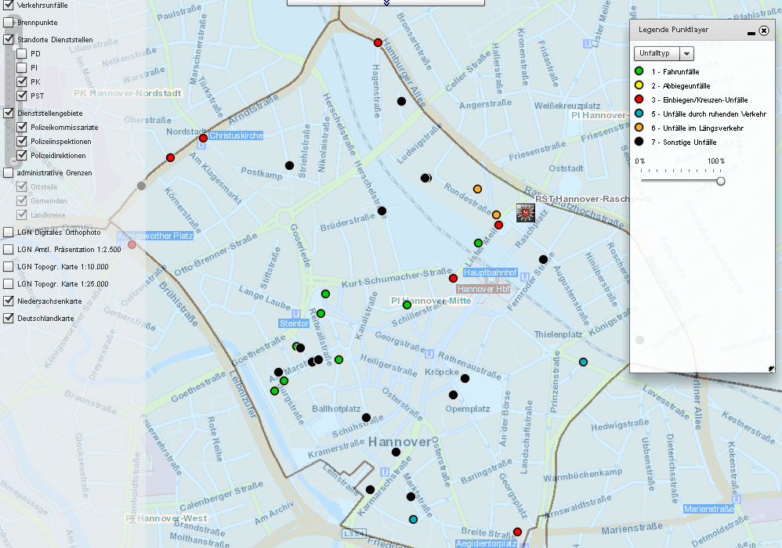This screenshot has height=548, width=782.
Task: Click the Christuskirche station label
Action: (x=236, y=135)
